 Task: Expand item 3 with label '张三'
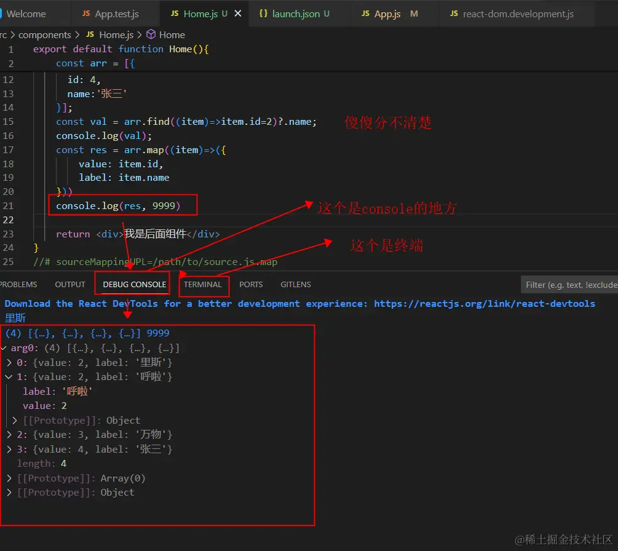click(9, 450)
